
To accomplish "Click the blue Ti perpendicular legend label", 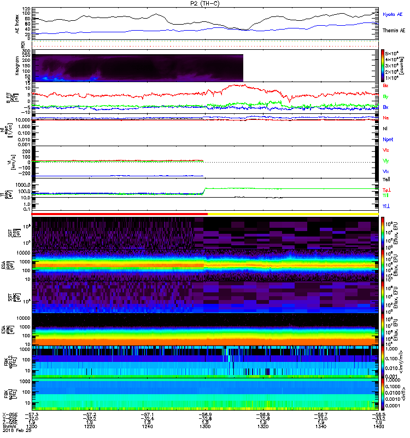I will point(386,206).
